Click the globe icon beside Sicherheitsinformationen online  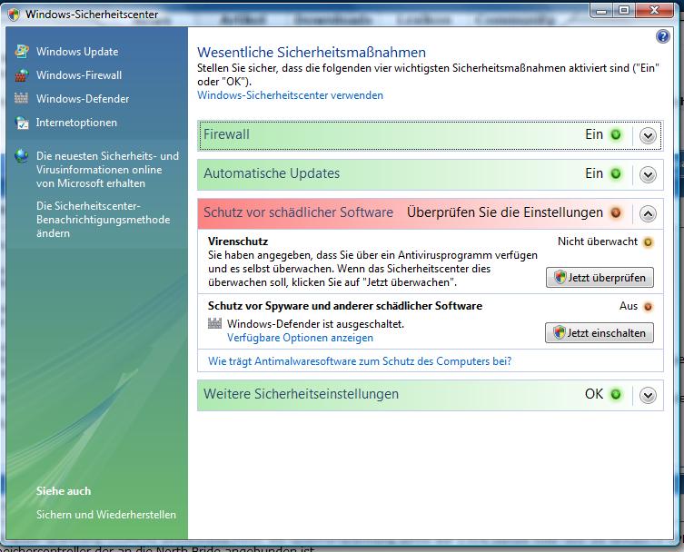click(x=22, y=155)
